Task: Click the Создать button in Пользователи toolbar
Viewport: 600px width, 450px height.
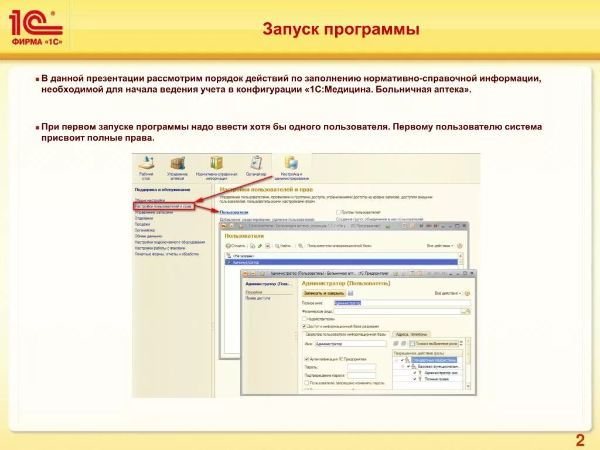Action: pyautogui.click(x=236, y=246)
